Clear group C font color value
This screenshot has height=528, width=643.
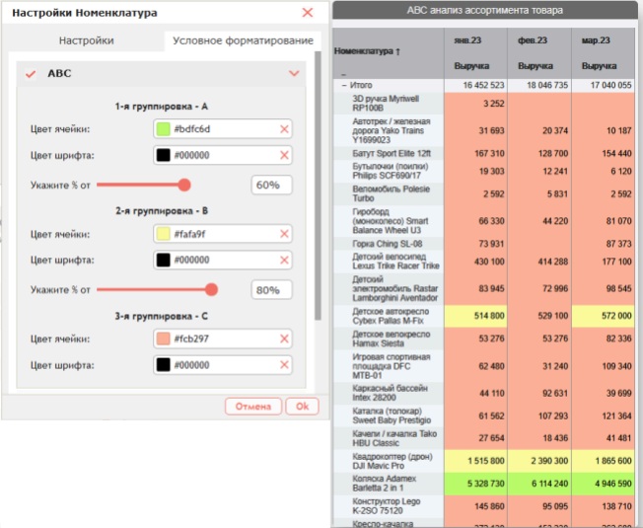pos(284,365)
